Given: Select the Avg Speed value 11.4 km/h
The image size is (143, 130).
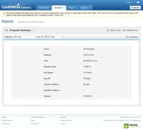Looking at the screenshot, I should [x=87, y=73].
